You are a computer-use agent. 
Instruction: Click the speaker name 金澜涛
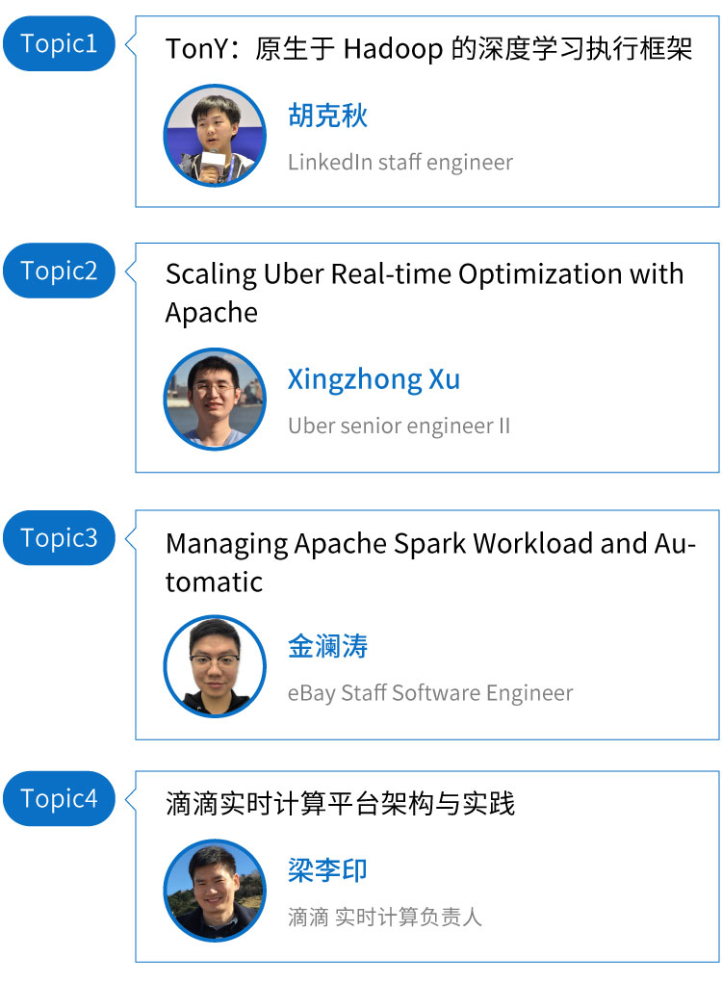(327, 646)
